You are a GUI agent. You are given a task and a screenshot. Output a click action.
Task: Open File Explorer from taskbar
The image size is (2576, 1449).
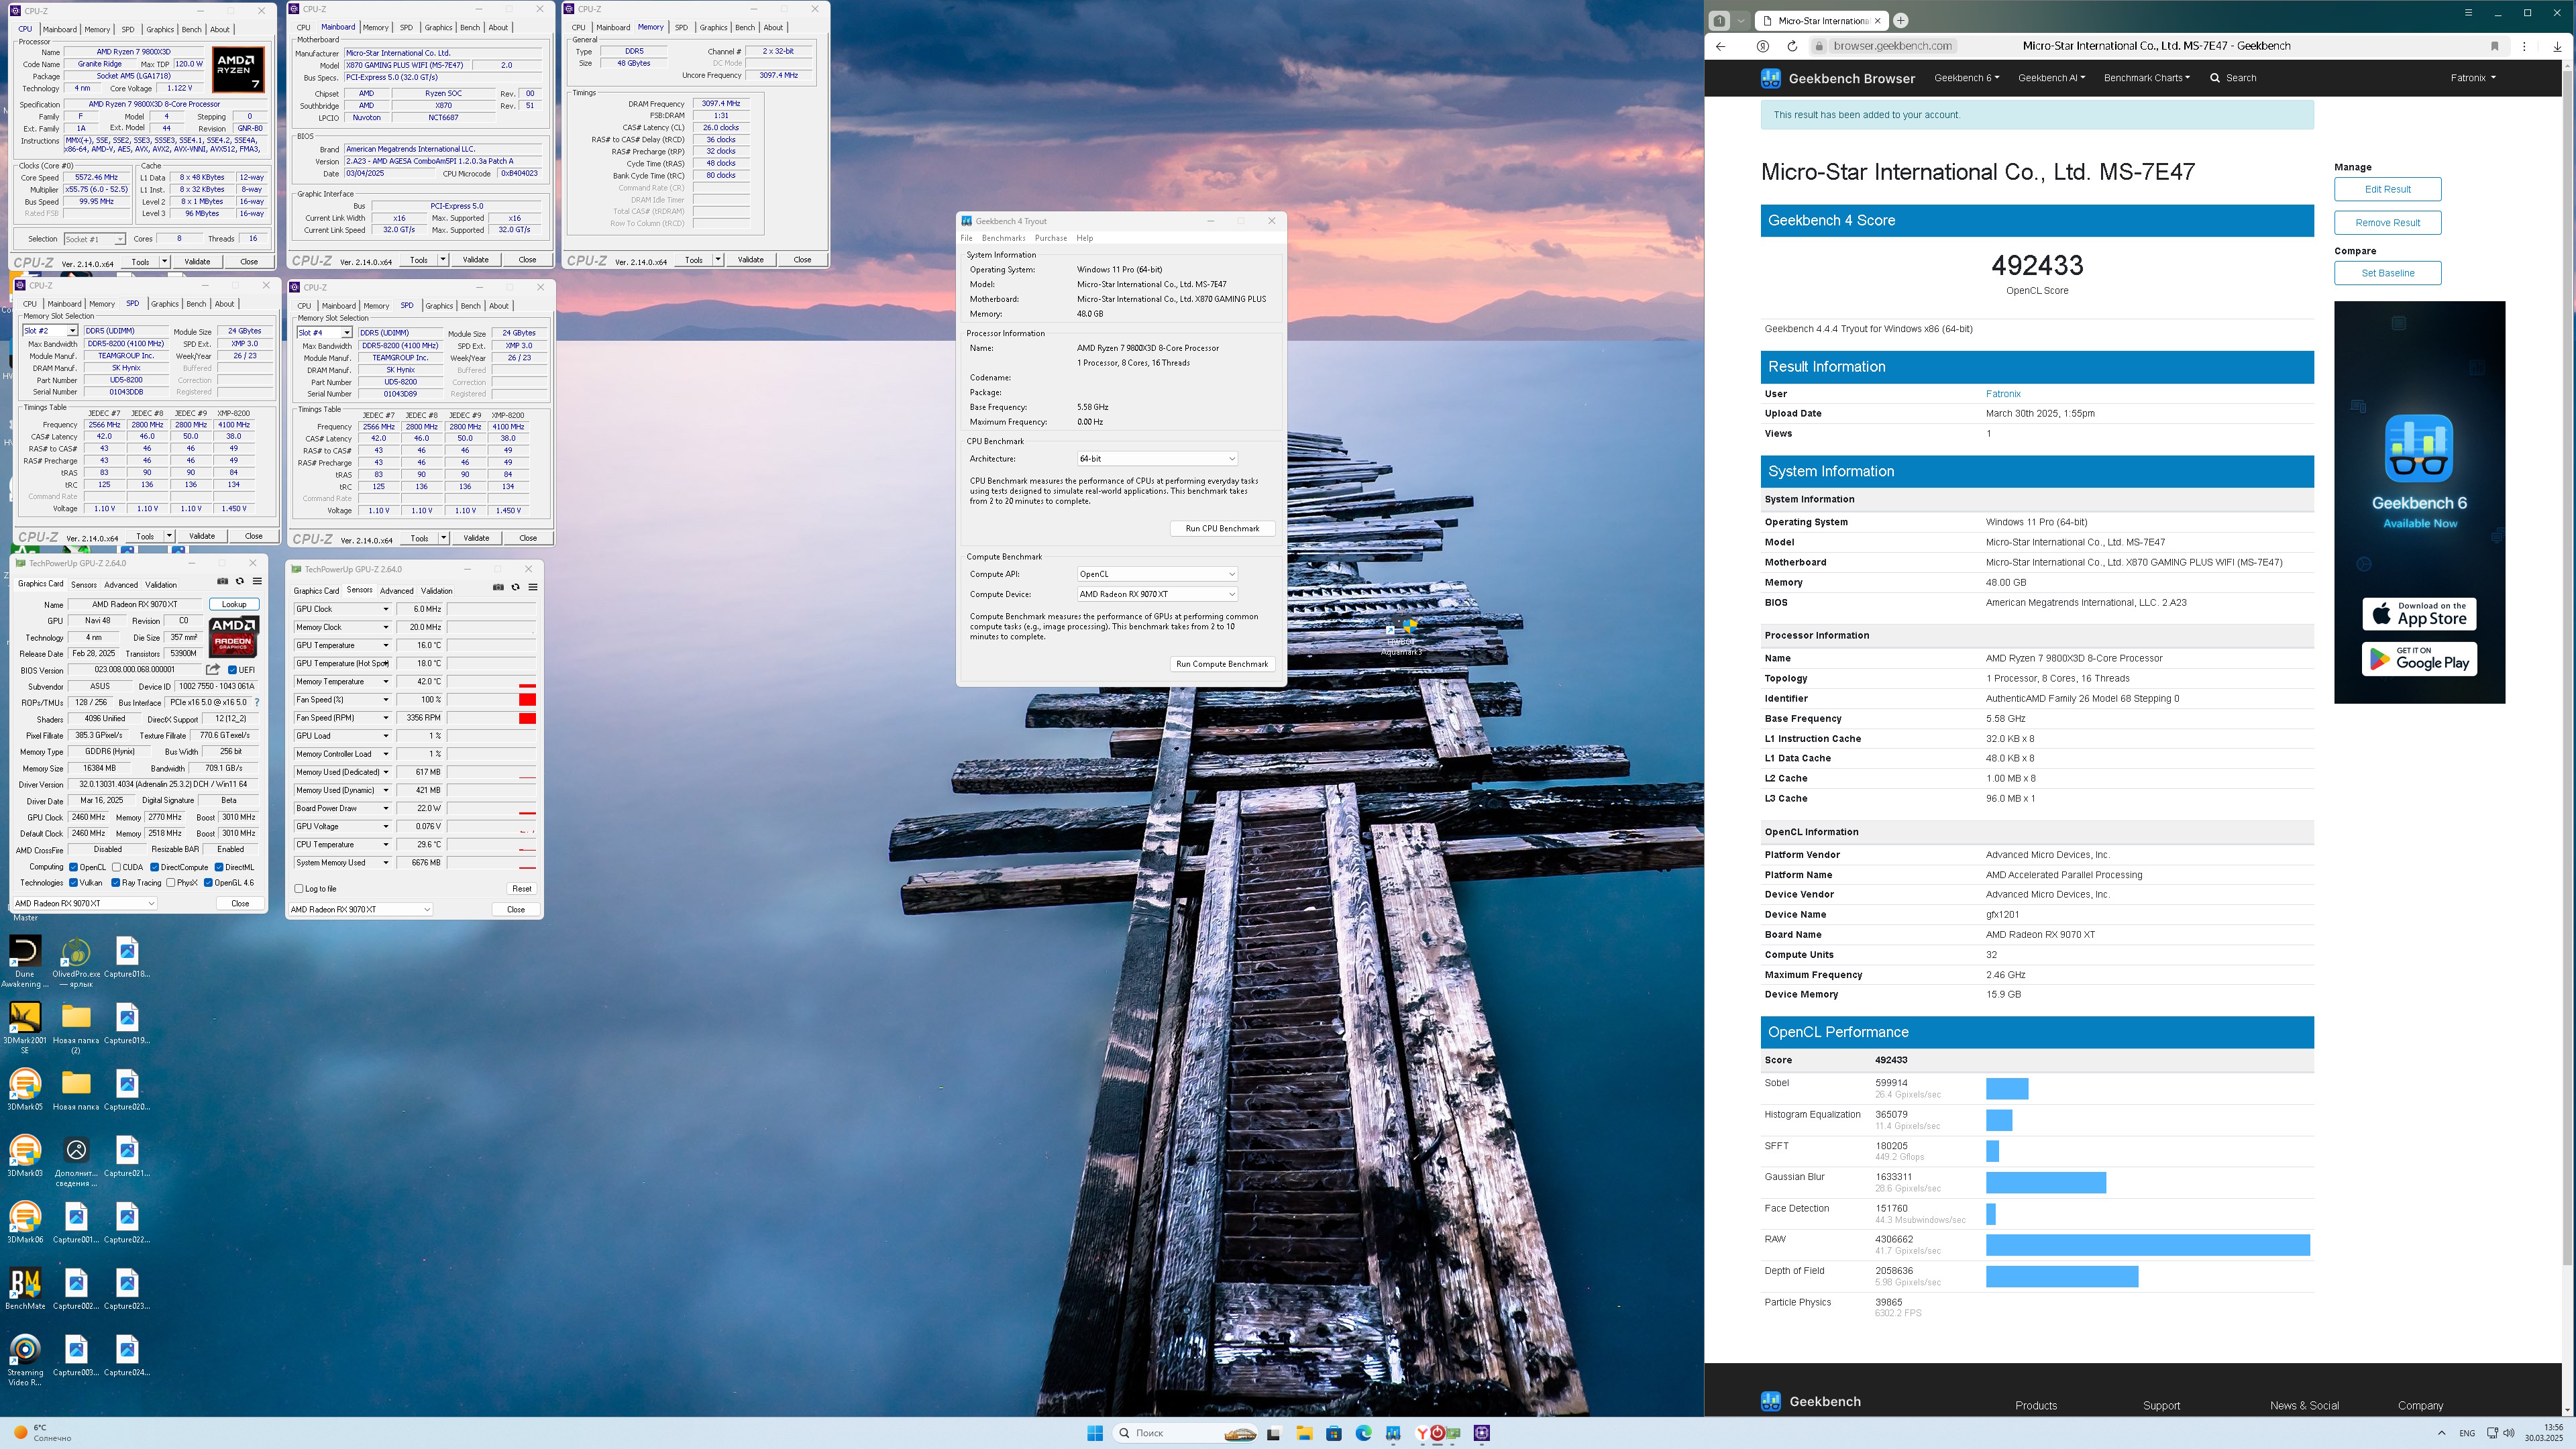pos(1304,1433)
